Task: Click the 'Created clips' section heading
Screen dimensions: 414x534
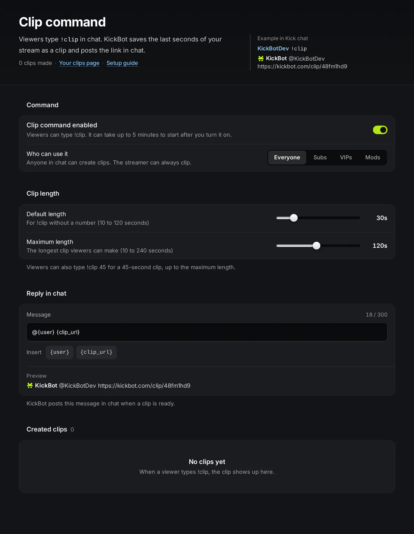Action: tap(47, 429)
